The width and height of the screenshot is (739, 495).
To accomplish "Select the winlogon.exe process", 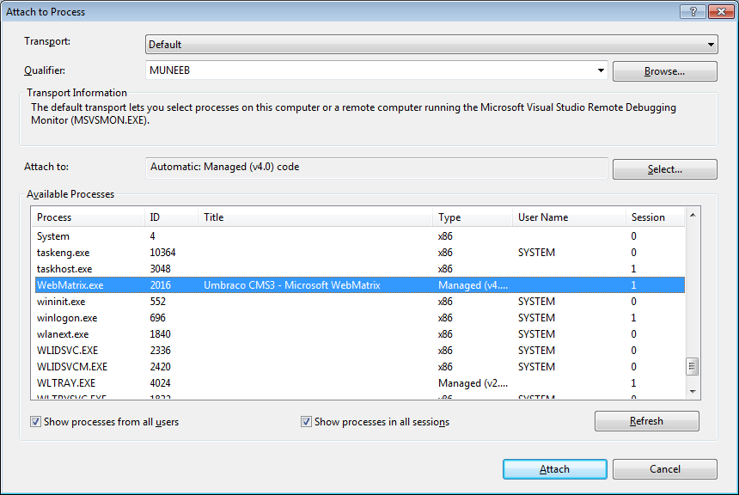I will coord(359,318).
